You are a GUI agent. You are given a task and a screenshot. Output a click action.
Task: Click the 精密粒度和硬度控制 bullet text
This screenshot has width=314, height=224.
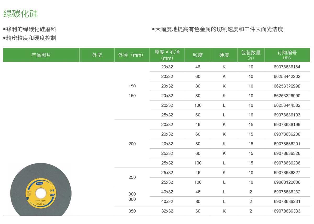31,38
